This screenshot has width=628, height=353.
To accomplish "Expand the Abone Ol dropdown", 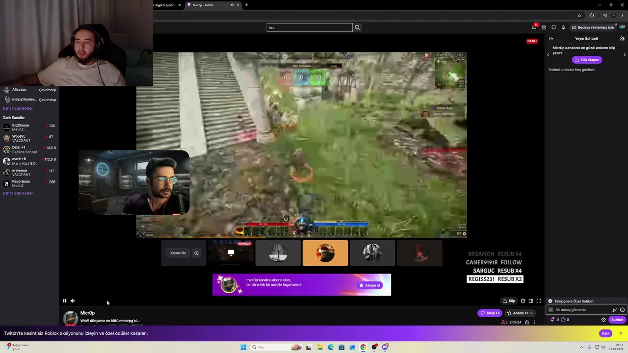I will click(520, 313).
